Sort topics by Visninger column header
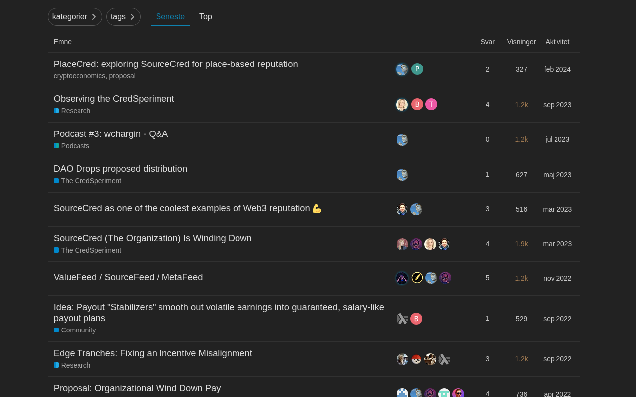Screen dimensions: 636x397 (521, 42)
